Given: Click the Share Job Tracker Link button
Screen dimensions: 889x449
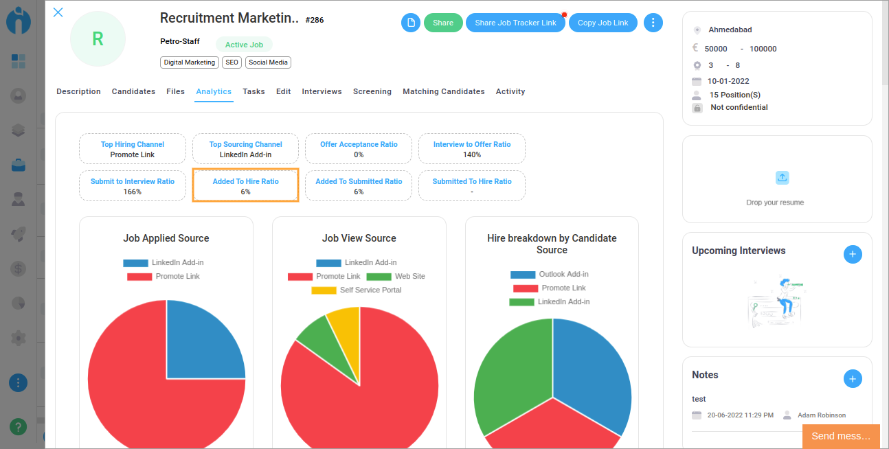Looking at the screenshot, I should pyautogui.click(x=515, y=23).
